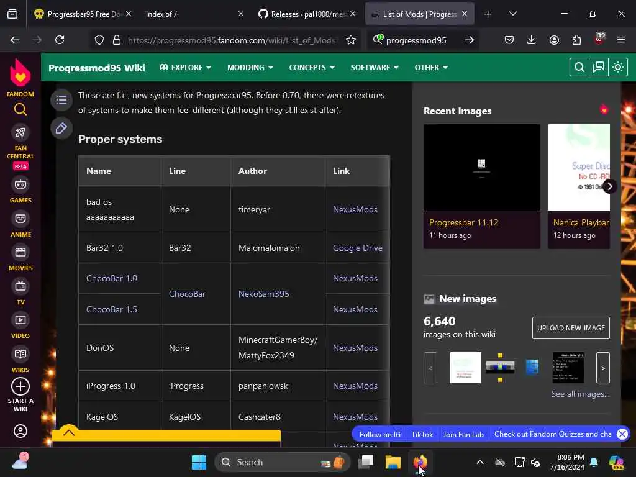
Task: Open the list all tabs chevron
Action: pos(512,14)
